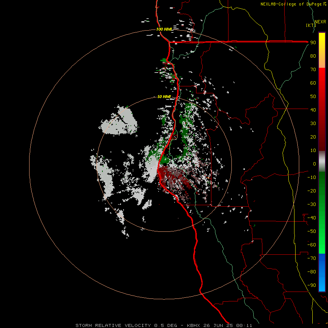
Task: Click the 40 value on the velocity scale
Action: point(313,110)
